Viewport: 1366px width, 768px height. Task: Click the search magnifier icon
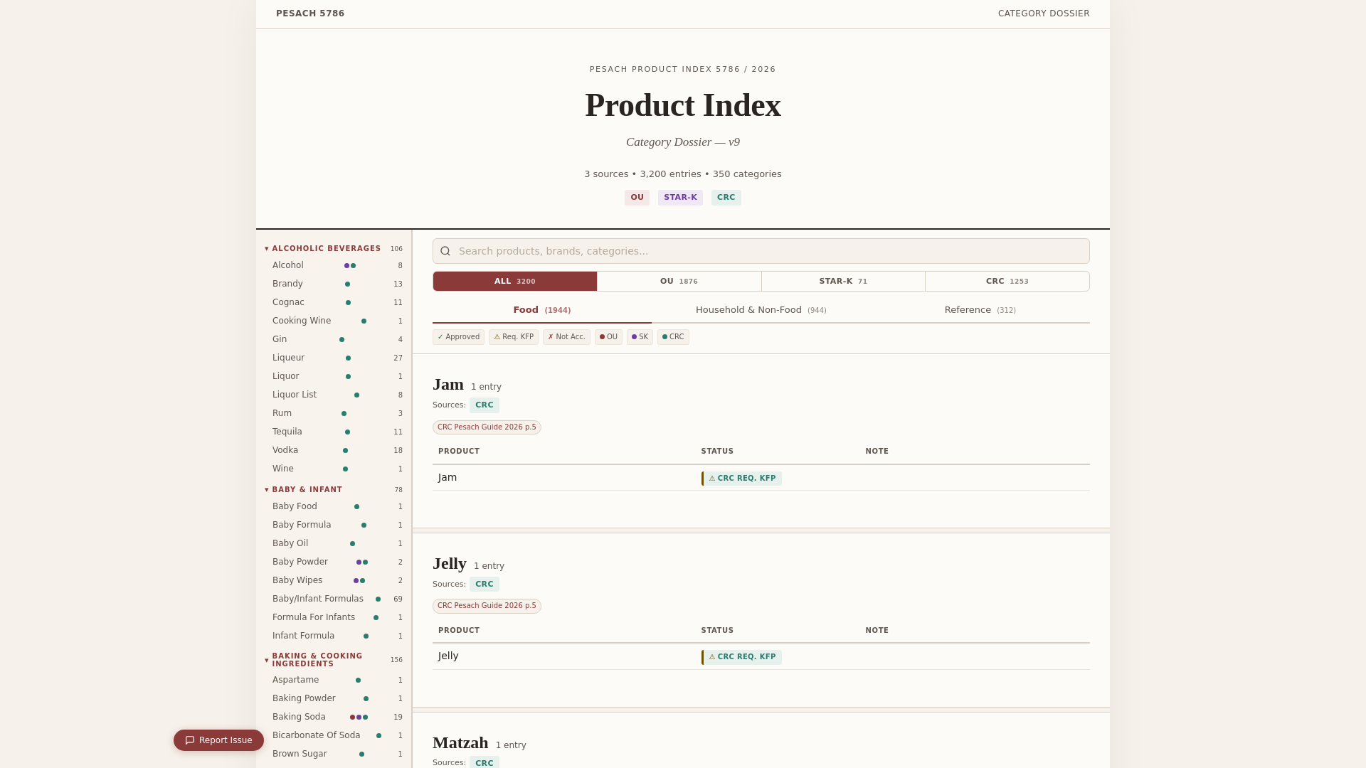point(445,251)
